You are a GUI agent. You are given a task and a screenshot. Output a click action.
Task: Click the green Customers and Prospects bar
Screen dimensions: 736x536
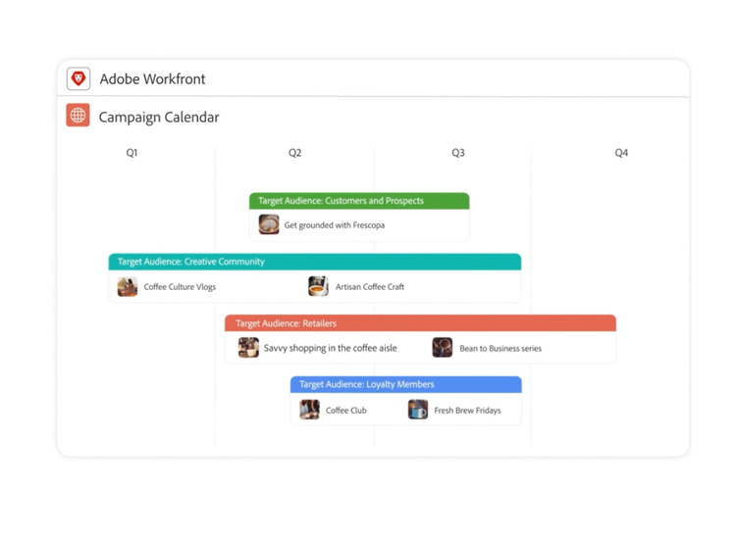[x=359, y=201]
